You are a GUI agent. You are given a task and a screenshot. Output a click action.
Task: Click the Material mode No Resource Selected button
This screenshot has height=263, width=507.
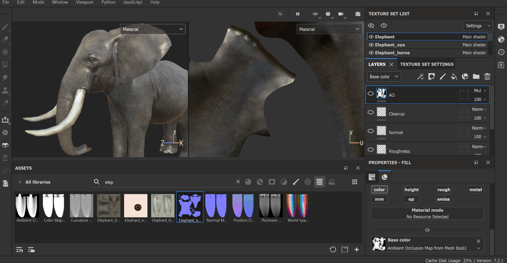pyautogui.click(x=427, y=213)
